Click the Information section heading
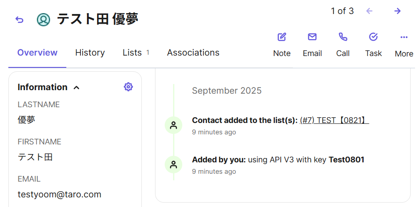 (42, 87)
